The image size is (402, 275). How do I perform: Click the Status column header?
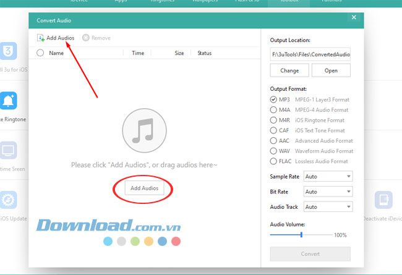pos(204,53)
